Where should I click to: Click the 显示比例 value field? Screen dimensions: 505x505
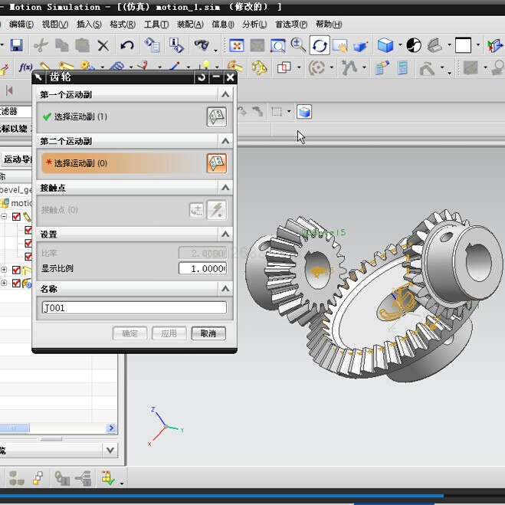pos(202,268)
